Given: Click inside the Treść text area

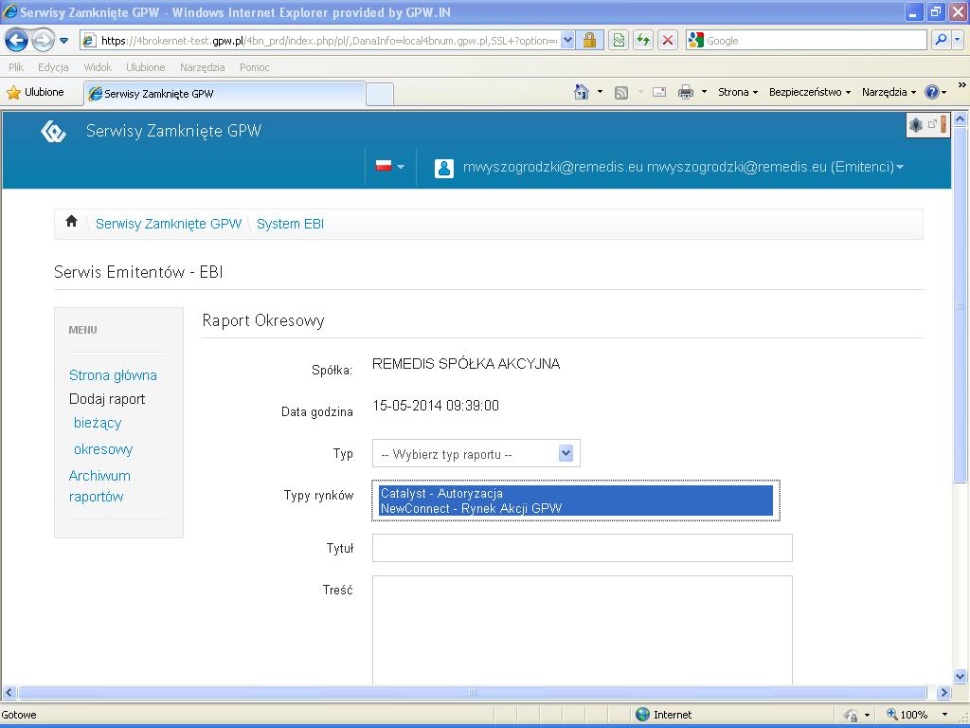Looking at the screenshot, I should 583,630.
